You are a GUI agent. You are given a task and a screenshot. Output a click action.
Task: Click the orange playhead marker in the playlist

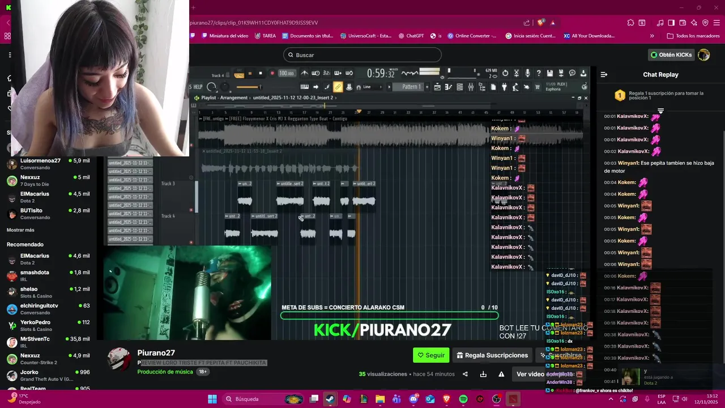point(359,112)
